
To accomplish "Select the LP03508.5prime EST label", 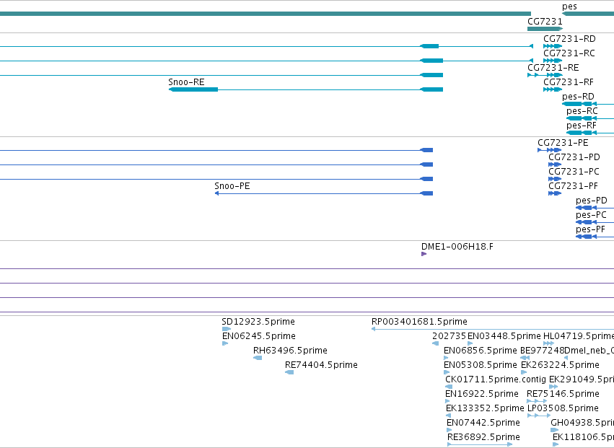I will (563, 408).
